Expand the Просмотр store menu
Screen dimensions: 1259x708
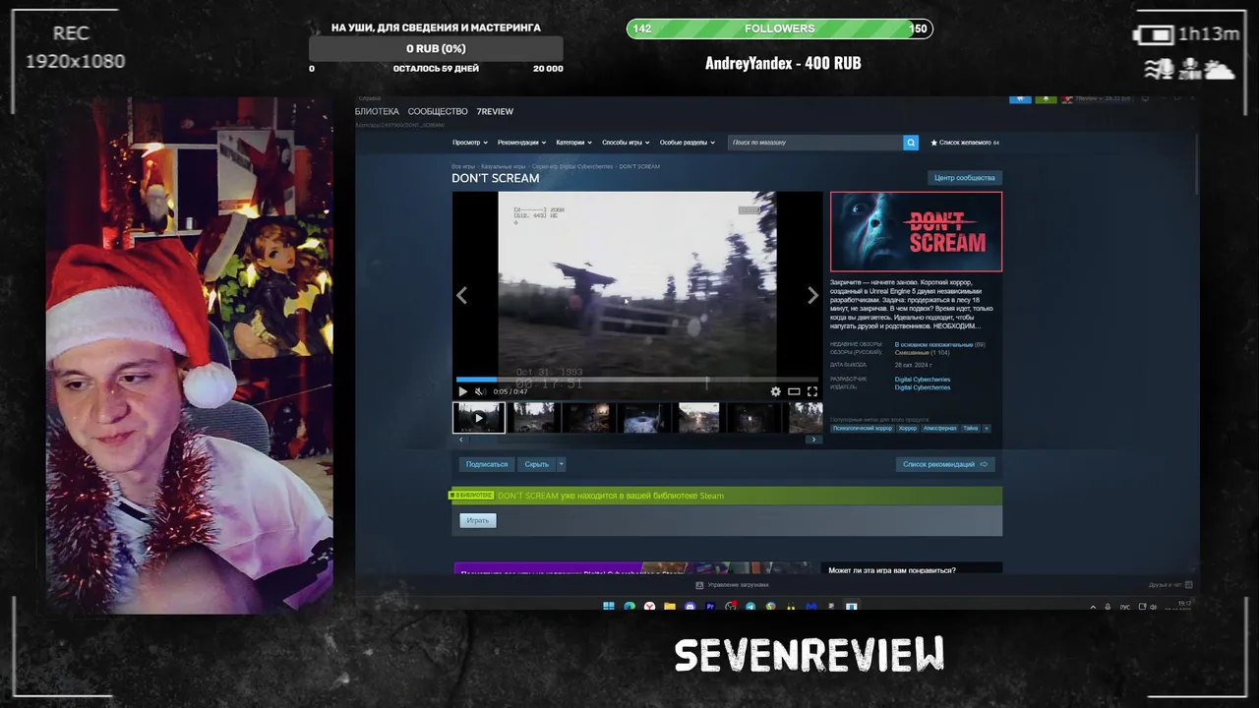pyautogui.click(x=470, y=143)
